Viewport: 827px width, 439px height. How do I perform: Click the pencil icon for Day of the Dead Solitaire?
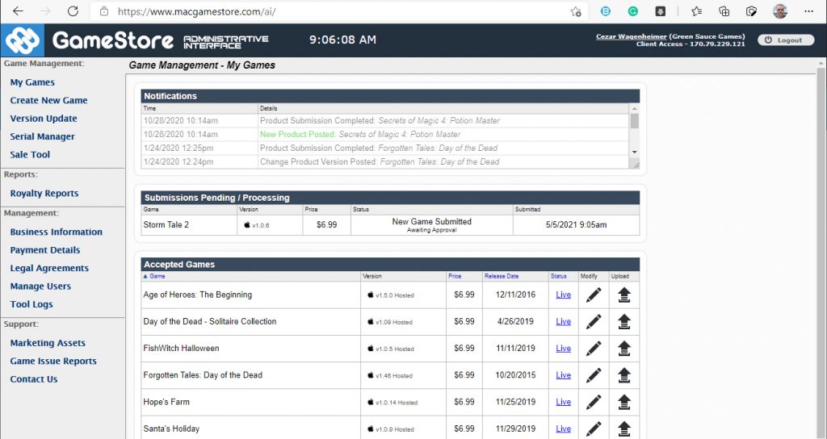[x=594, y=322]
